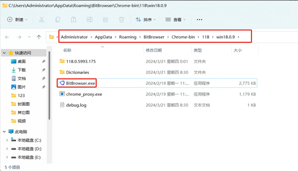Click the folder icon in address bar
Image resolution: width=298 pixels, height=171 pixels.
pos(51,37)
